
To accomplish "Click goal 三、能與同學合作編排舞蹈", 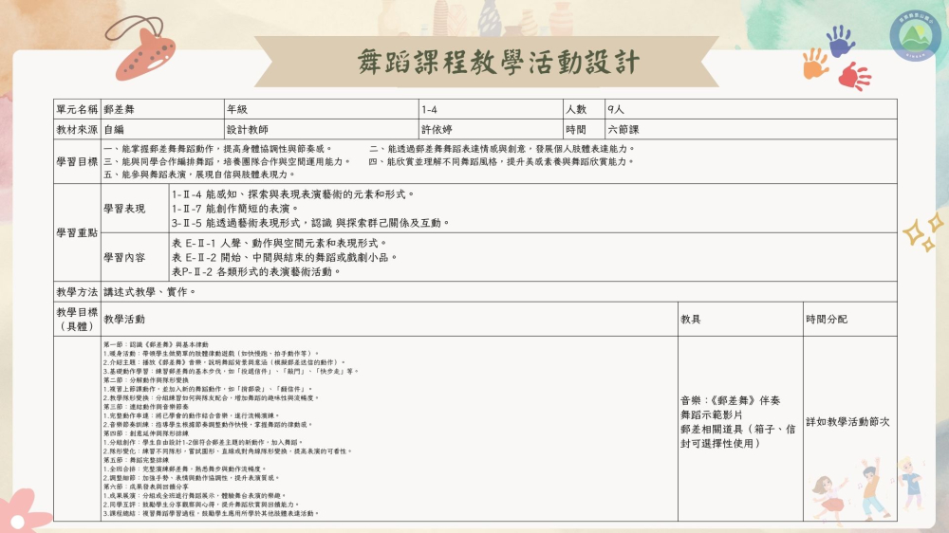I will pos(227,161).
